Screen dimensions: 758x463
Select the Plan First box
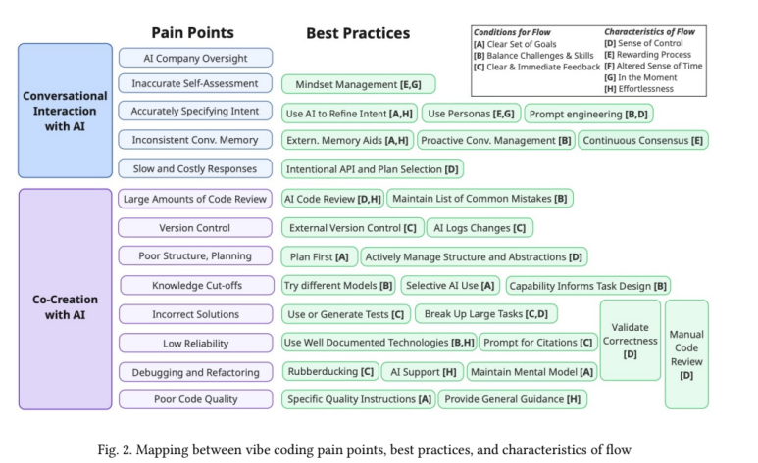318,256
